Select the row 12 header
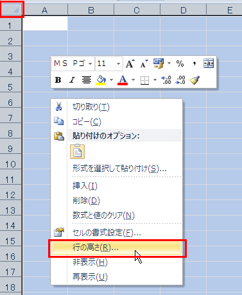The height and width of the screenshot is (295, 242). 11,192
